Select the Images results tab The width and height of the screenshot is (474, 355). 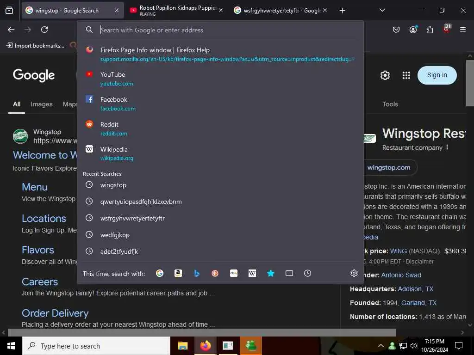(41, 104)
